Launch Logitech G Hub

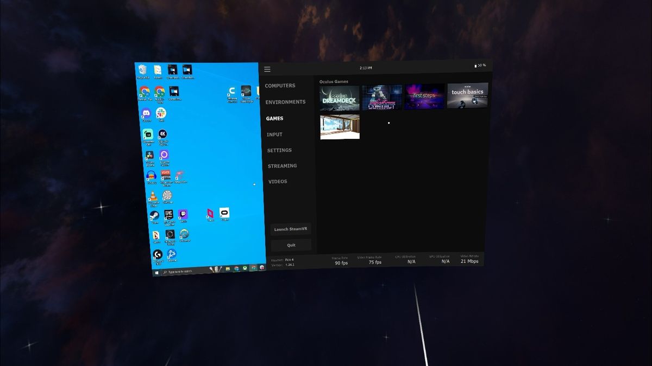[158, 254]
